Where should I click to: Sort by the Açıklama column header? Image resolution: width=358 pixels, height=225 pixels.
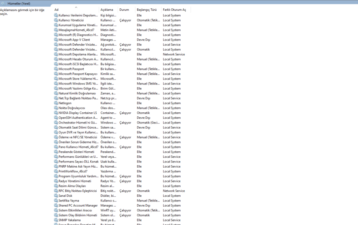[x=109, y=10]
